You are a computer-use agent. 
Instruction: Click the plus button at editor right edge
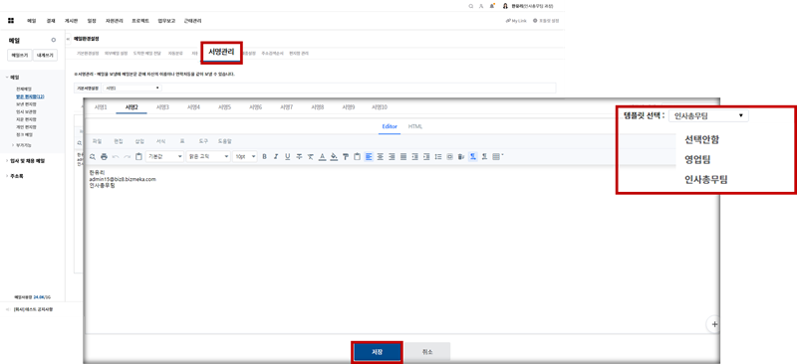(714, 324)
